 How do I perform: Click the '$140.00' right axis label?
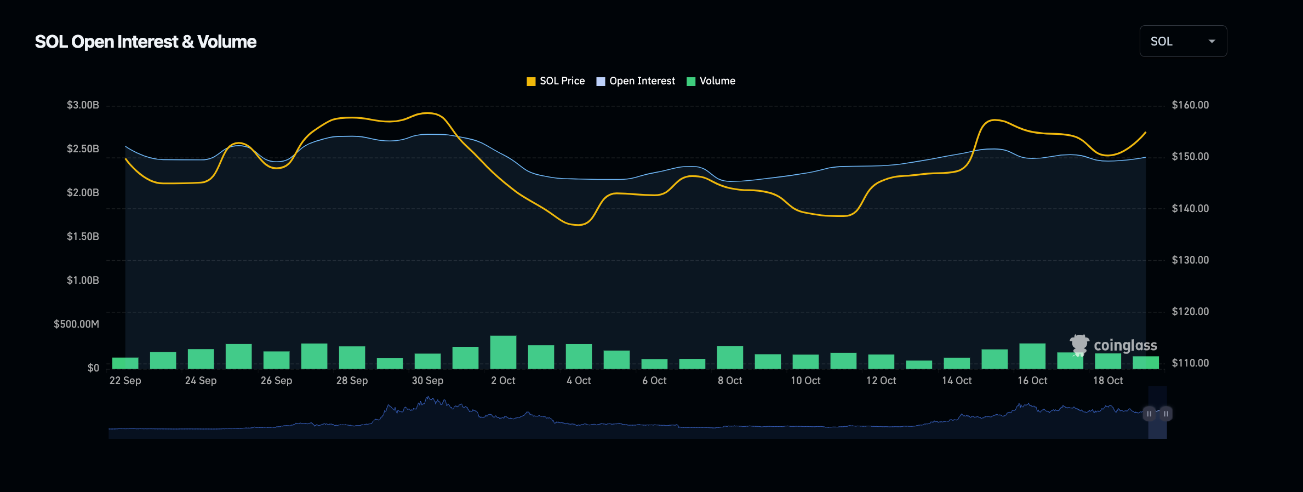1190,208
